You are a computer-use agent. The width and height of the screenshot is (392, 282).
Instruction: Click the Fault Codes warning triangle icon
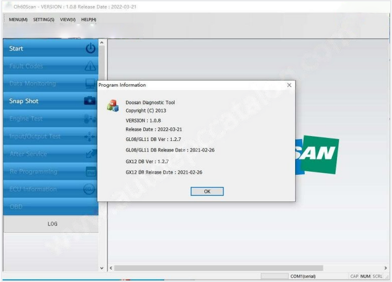coord(90,66)
